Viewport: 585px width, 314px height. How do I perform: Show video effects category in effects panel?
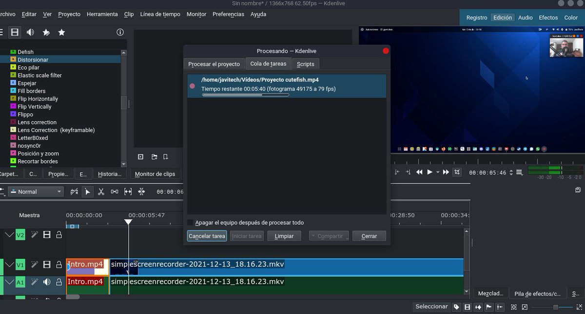pos(15,32)
